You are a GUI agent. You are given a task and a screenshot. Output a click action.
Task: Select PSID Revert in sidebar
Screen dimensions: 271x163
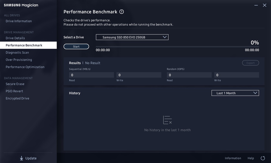click(14, 91)
